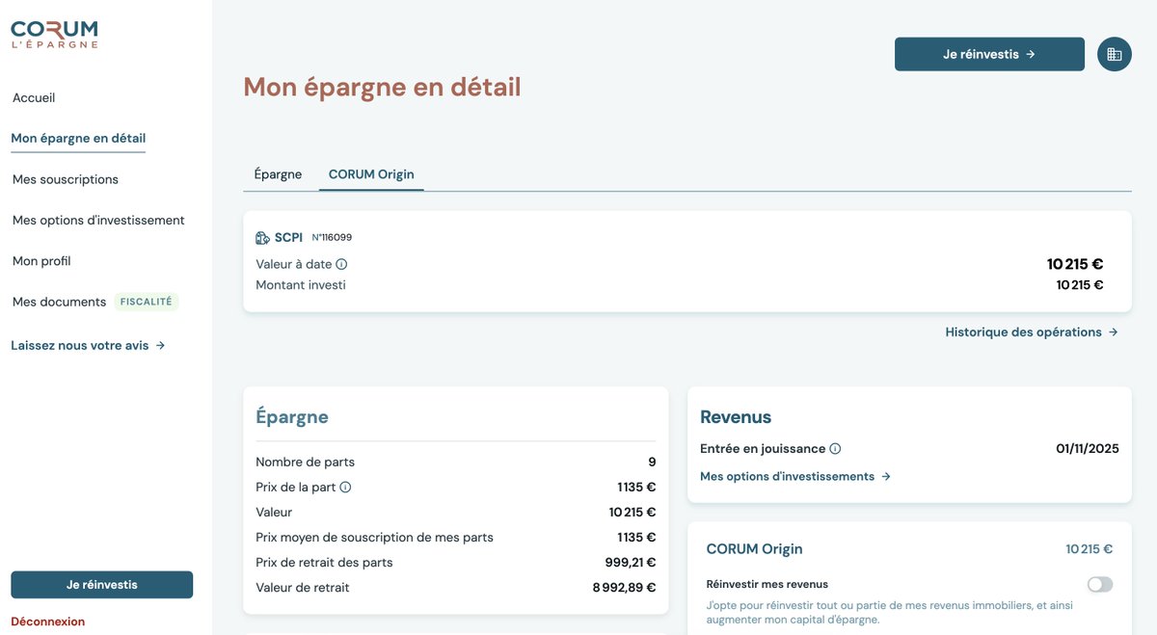Click Prix moyen de souscription de mes parts label
This screenshot has width=1157, height=635.
click(374, 537)
